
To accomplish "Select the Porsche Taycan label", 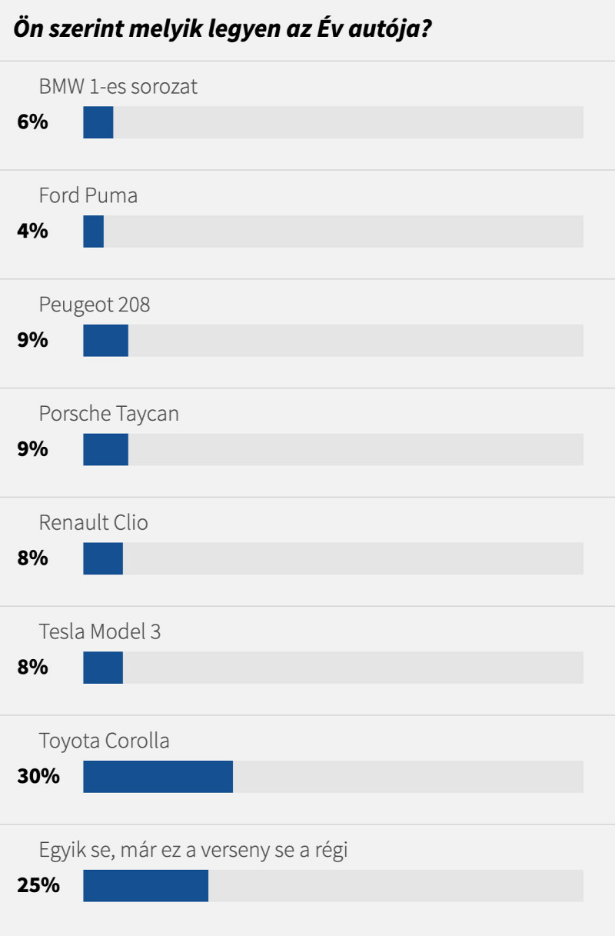I will coord(108,415).
